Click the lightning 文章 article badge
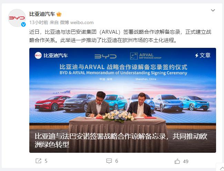Screen dimensions: 224x171 pos(203,55)
